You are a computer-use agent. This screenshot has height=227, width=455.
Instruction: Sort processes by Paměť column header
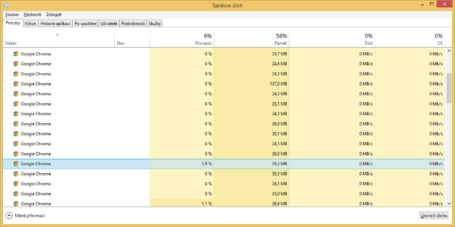[x=252, y=39]
